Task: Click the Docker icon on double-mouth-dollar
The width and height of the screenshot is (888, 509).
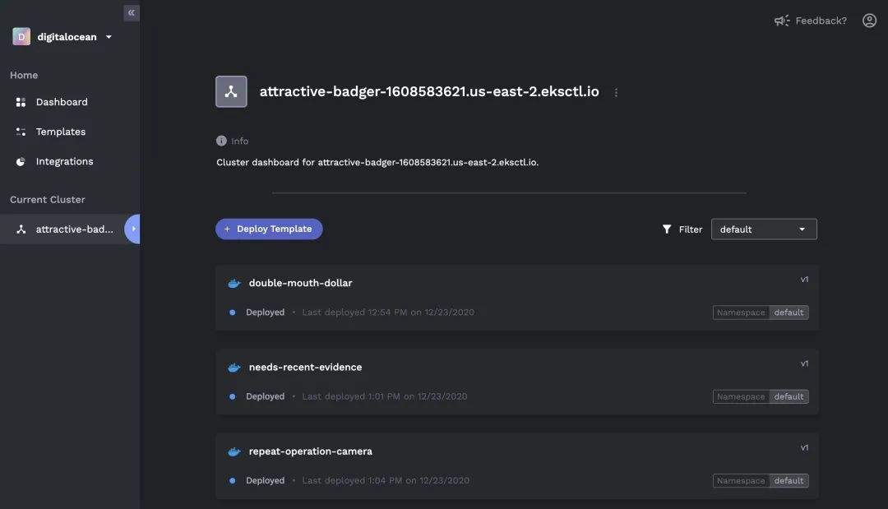Action: (234, 283)
